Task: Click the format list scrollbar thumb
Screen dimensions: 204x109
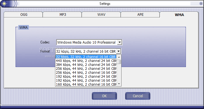Action: click(119, 62)
